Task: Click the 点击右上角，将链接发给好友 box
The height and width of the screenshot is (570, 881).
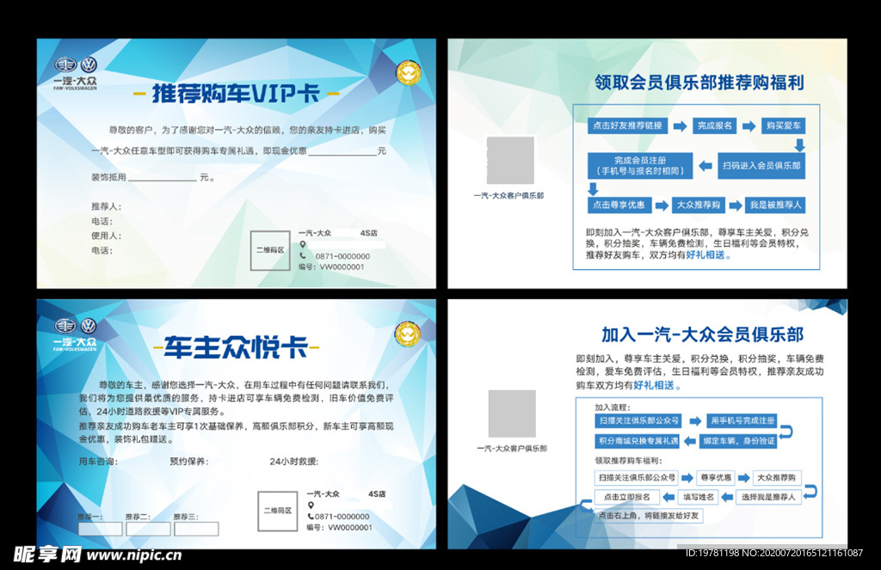Action: coord(649,516)
